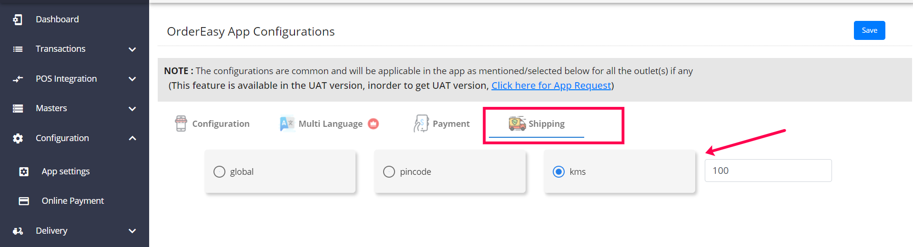Image resolution: width=913 pixels, height=247 pixels.
Task: Click the POS Integration arrows icon
Action: click(18, 79)
